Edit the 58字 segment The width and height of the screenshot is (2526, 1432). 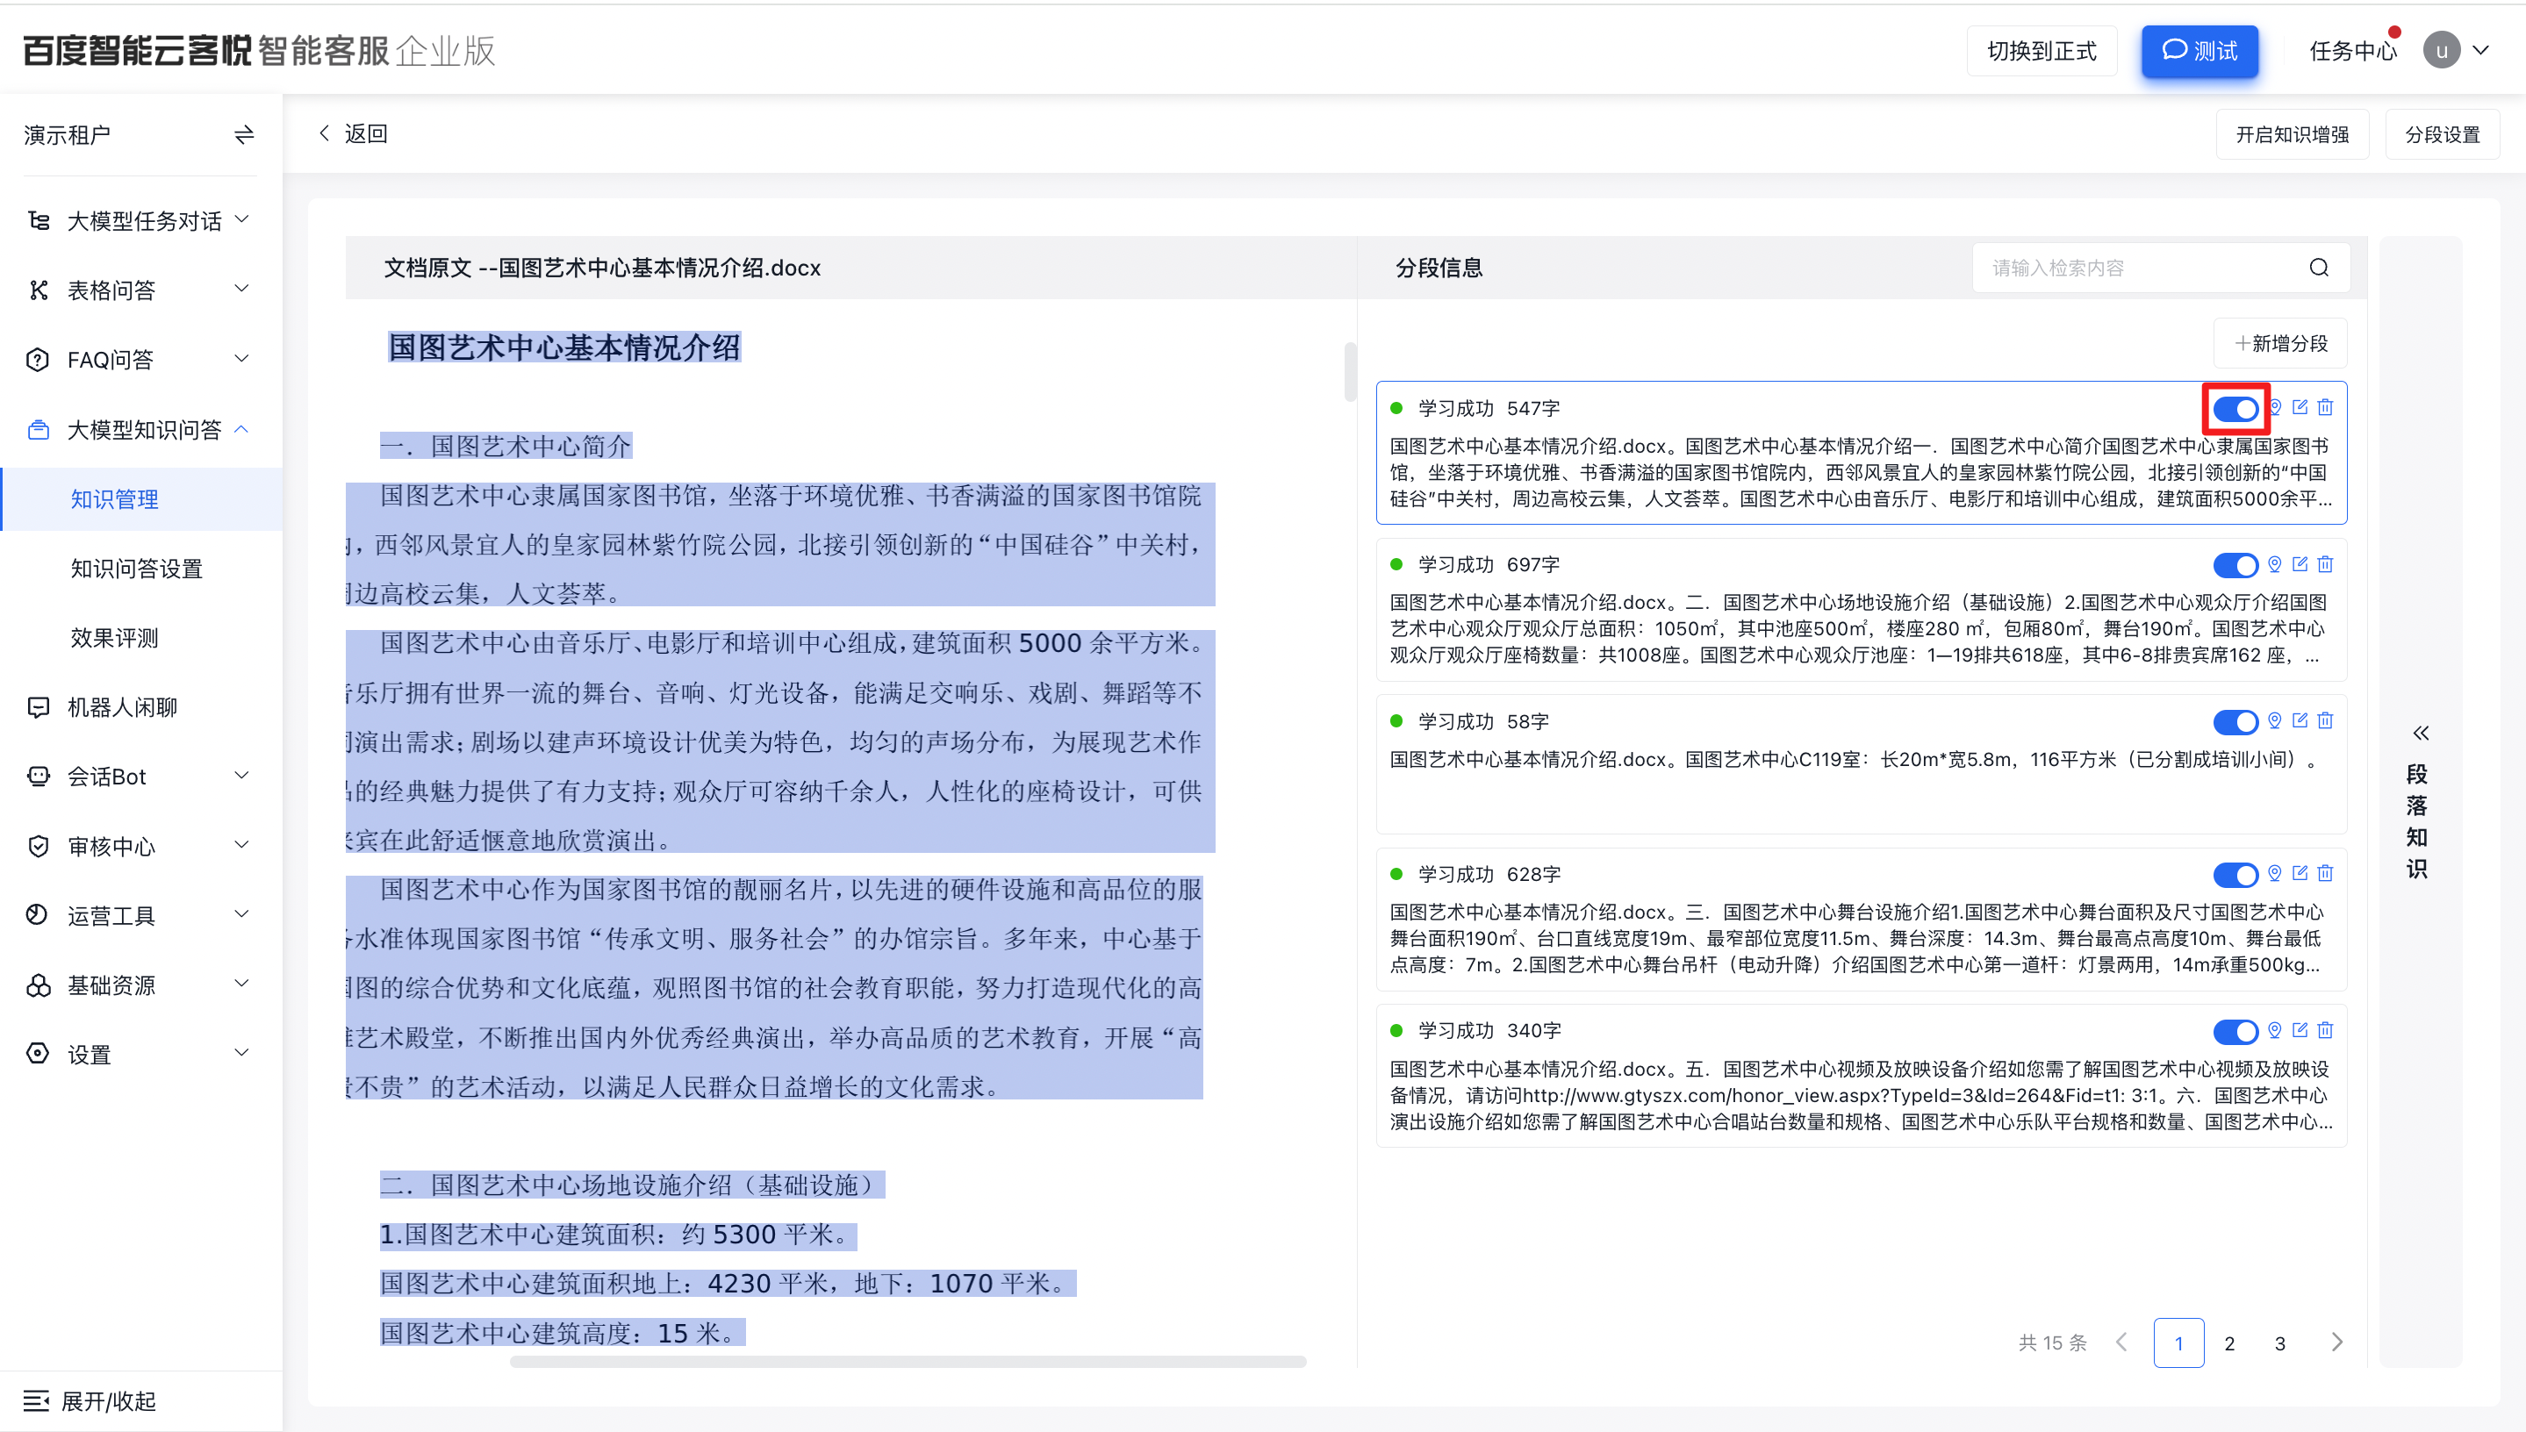point(2300,721)
